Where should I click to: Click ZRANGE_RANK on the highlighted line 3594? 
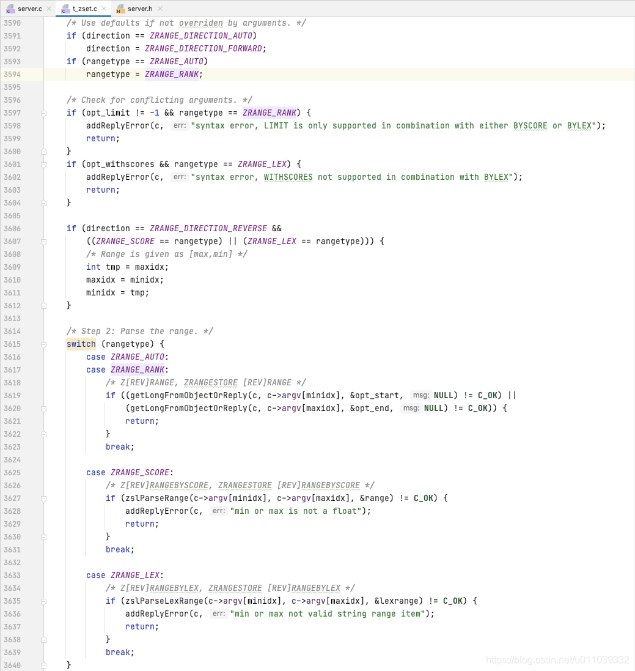[172, 75]
